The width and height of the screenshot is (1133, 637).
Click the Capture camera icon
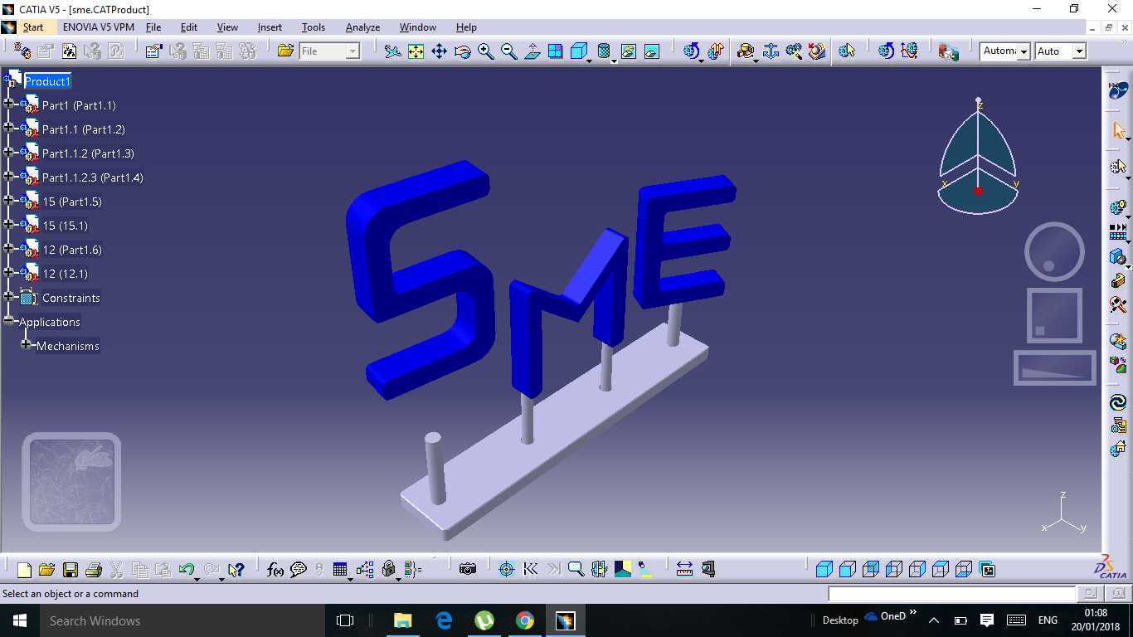468,570
